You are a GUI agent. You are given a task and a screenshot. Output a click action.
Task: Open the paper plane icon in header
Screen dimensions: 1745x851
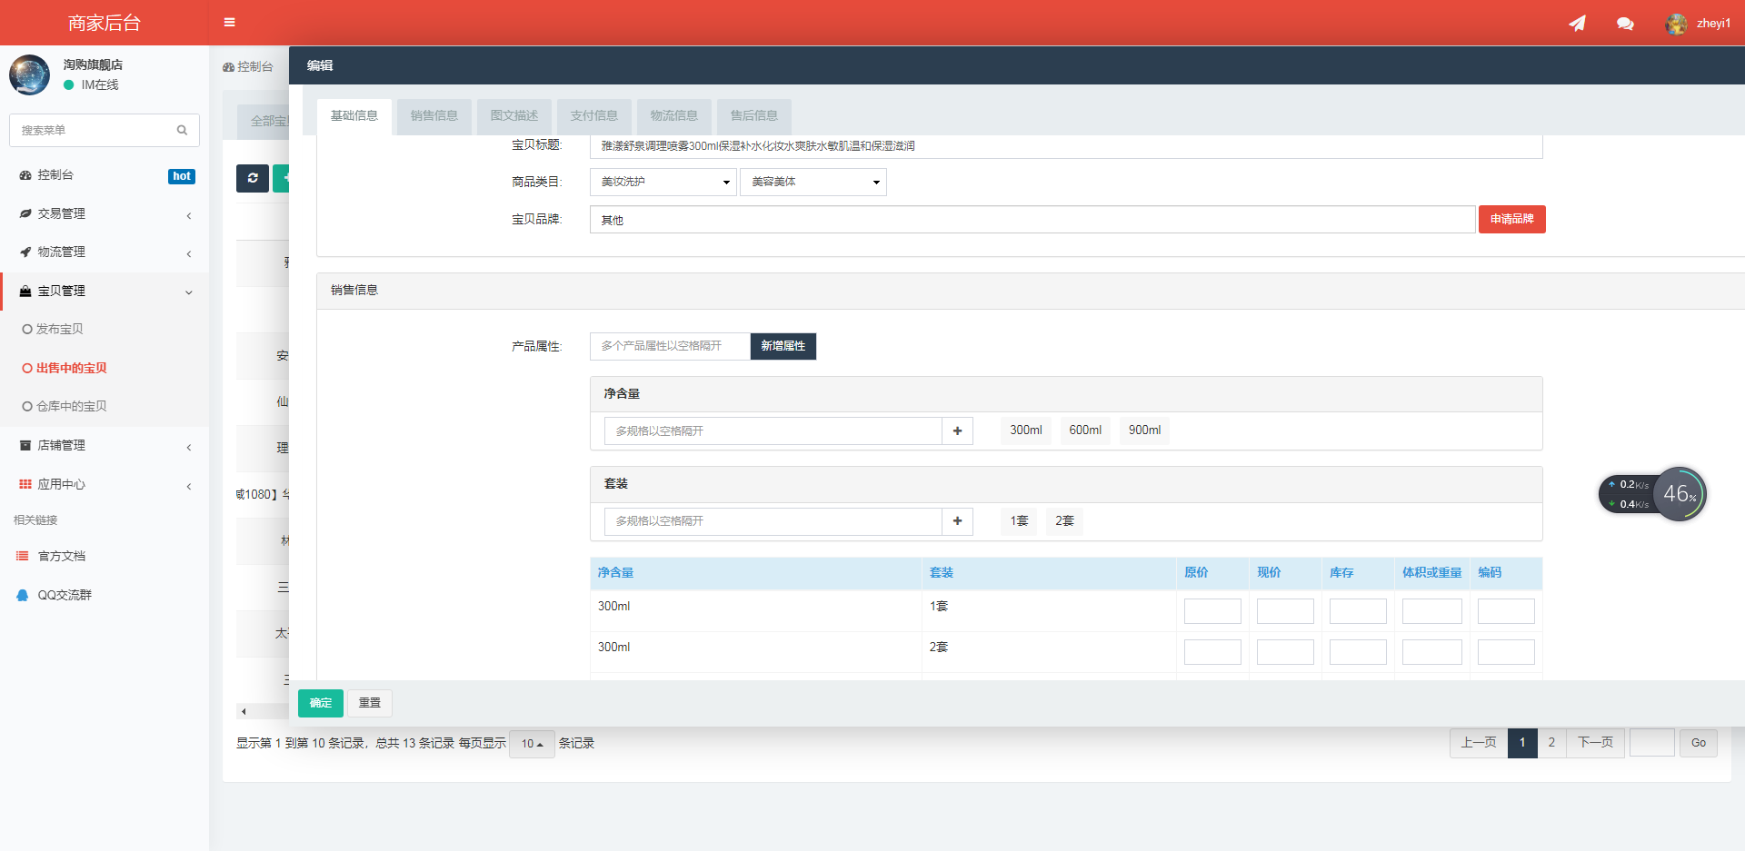point(1577,24)
